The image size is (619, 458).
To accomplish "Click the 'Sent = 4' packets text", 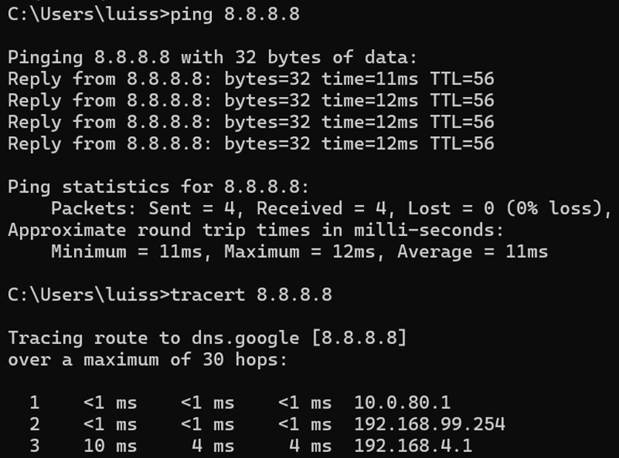I will click(x=192, y=209).
